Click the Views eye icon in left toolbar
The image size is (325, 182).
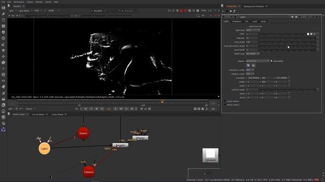pos(4,81)
